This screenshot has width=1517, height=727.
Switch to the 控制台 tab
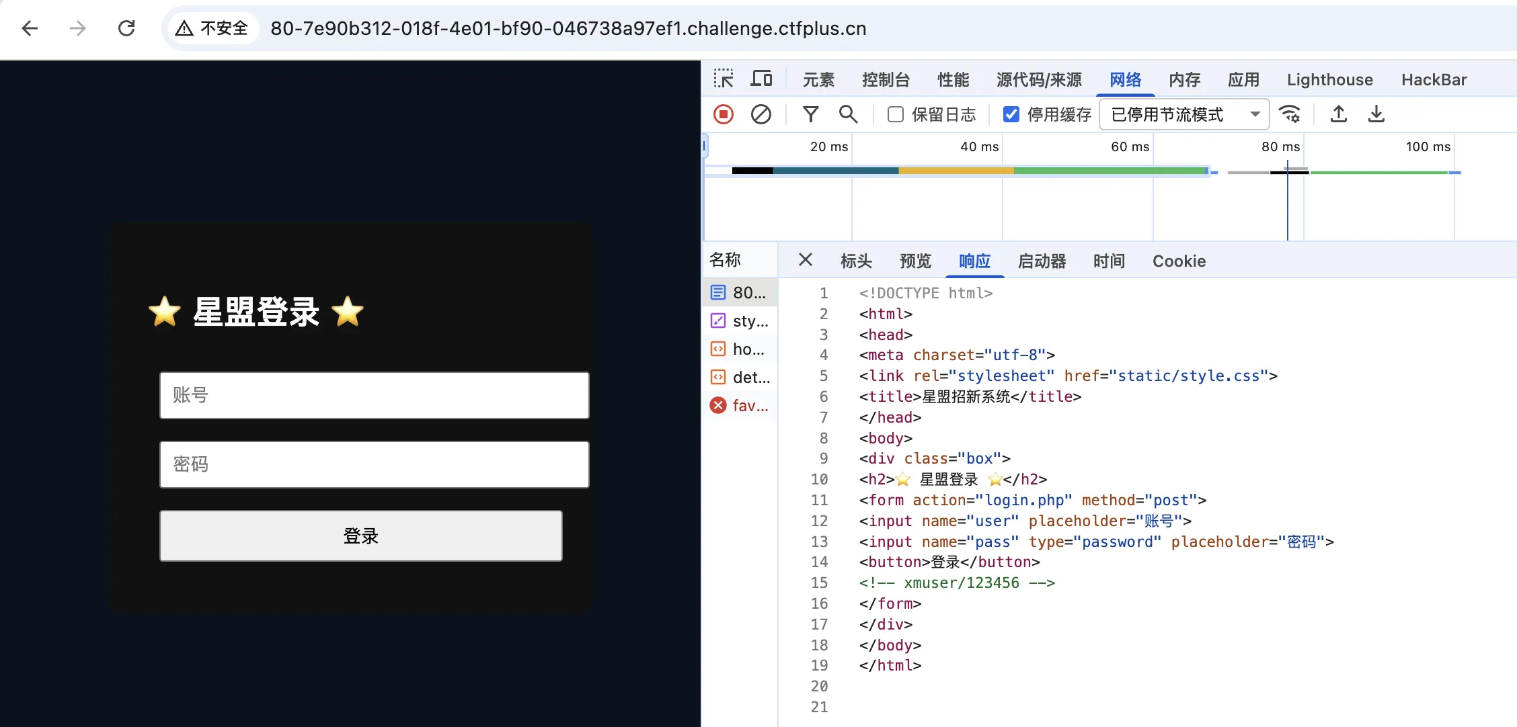[886, 80]
